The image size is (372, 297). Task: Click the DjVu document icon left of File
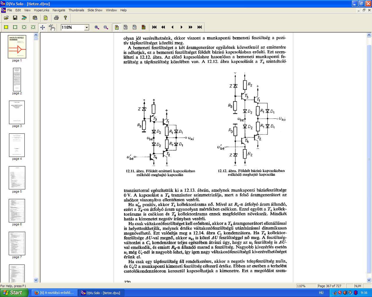pyautogui.click(x=3, y=10)
